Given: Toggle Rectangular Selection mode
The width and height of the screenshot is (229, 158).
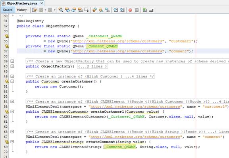Looking at the screenshot, I should point(87,10).
